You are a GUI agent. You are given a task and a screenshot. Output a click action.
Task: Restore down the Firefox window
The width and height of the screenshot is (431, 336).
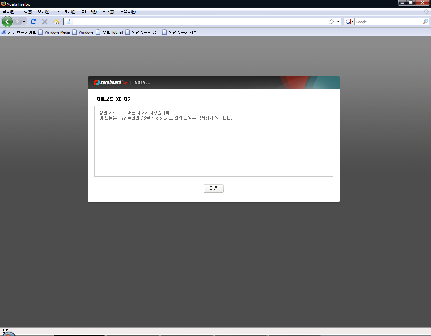pos(411,3)
